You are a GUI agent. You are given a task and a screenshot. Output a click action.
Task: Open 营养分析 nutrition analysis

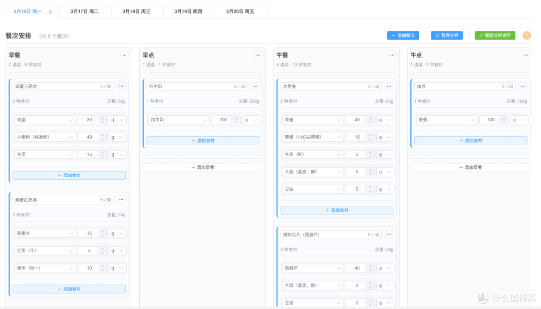(447, 36)
